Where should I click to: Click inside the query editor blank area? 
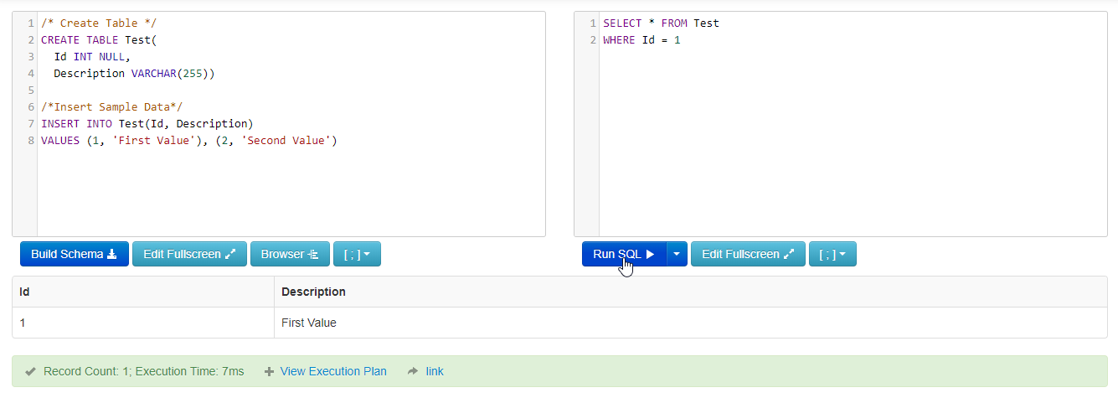[x=853, y=142]
